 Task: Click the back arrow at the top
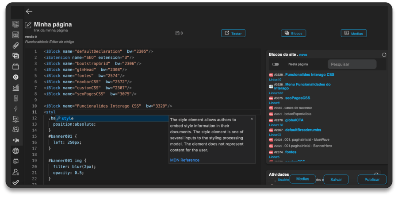(x=29, y=12)
